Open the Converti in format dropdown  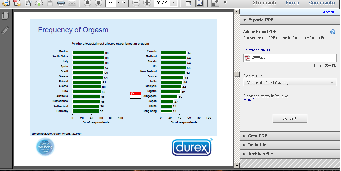click(289, 82)
